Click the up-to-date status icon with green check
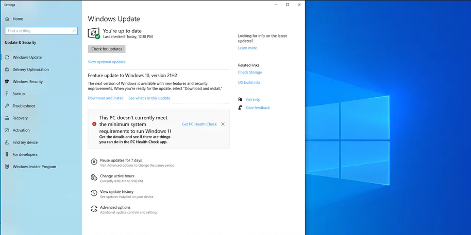This screenshot has width=471, height=235. [x=94, y=33]
